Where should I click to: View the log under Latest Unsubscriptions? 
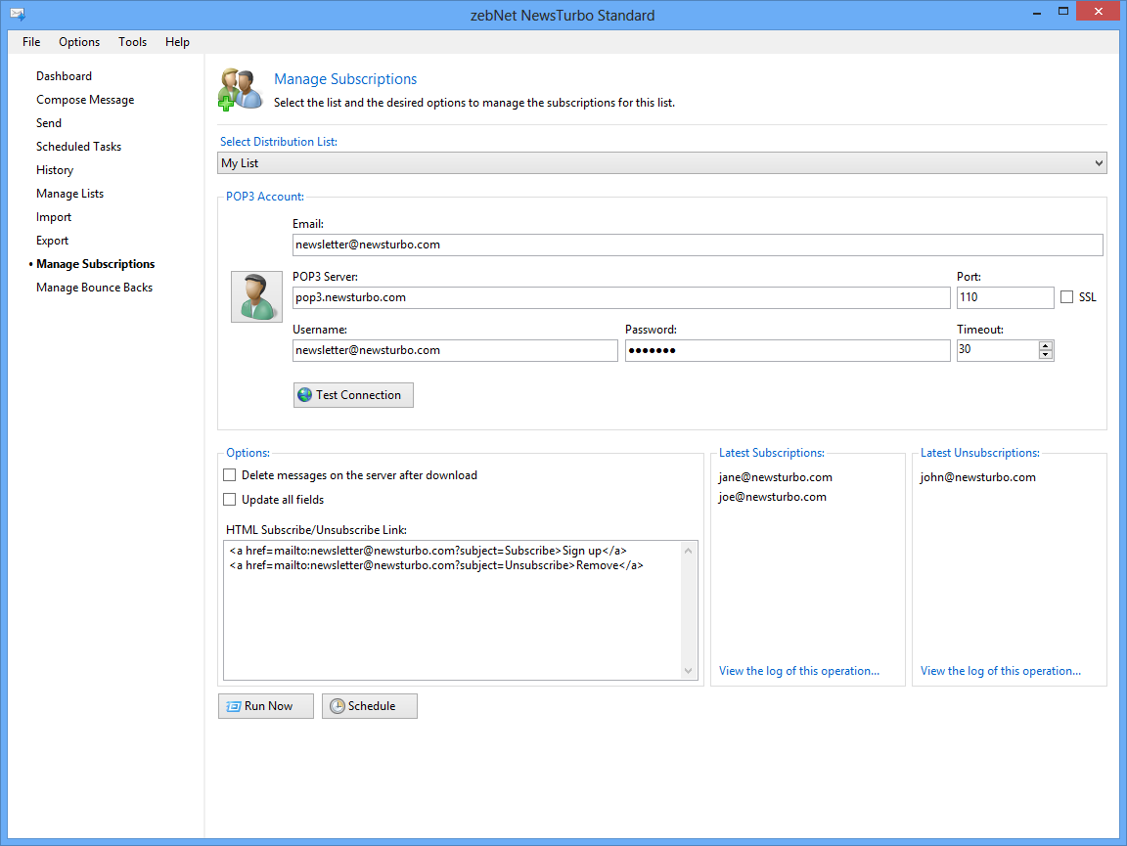click(1001, 671)
